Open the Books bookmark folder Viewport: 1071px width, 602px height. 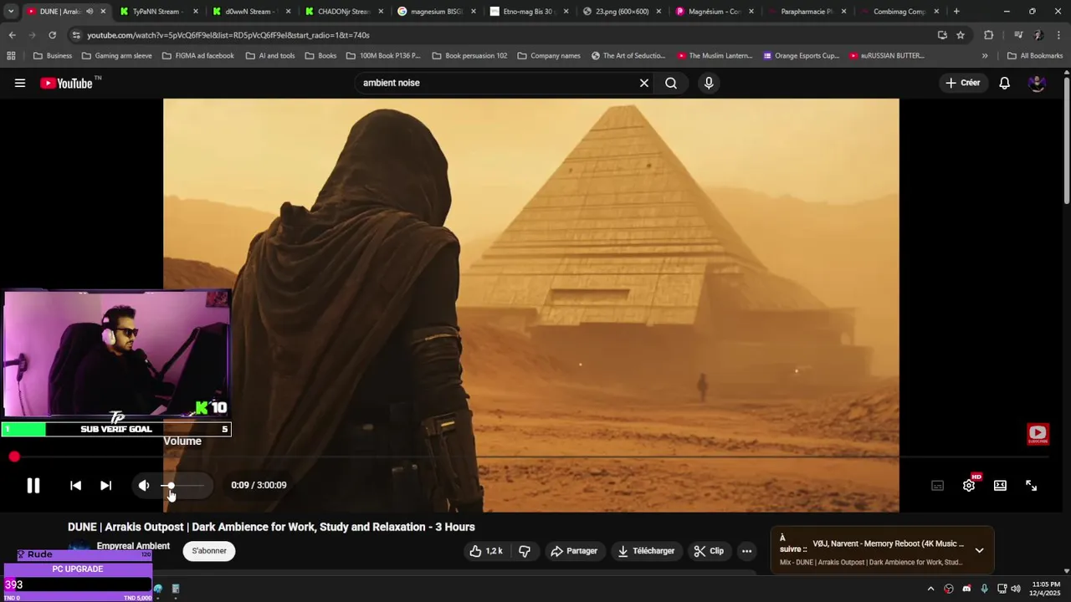320,56
